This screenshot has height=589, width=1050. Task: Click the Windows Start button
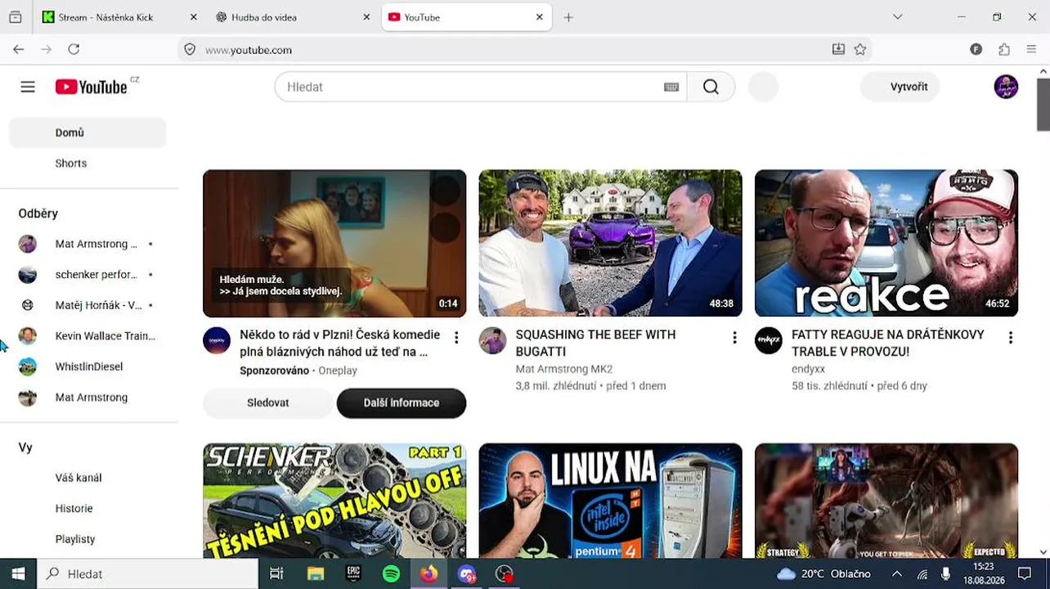pos(18,574)
